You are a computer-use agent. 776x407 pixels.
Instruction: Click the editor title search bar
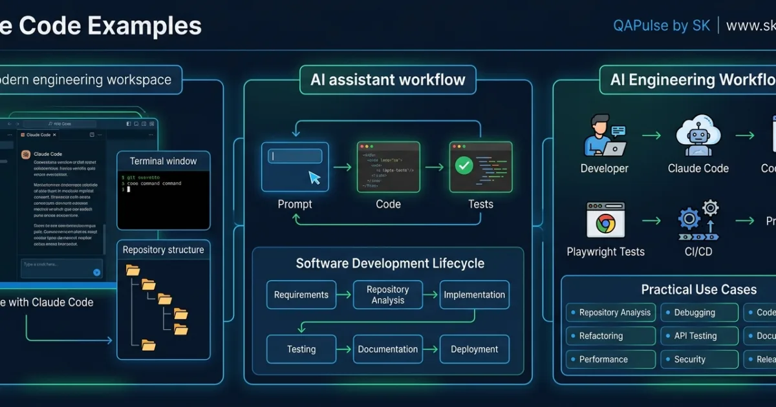click(59, 124)
